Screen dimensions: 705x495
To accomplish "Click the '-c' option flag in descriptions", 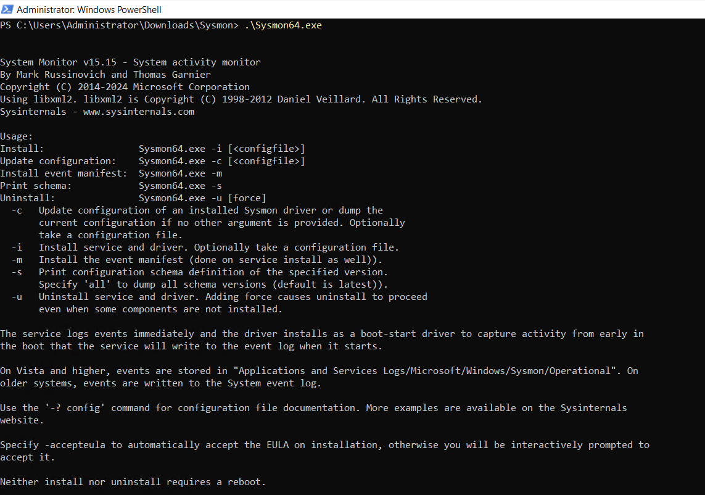I will click(17, 210).
